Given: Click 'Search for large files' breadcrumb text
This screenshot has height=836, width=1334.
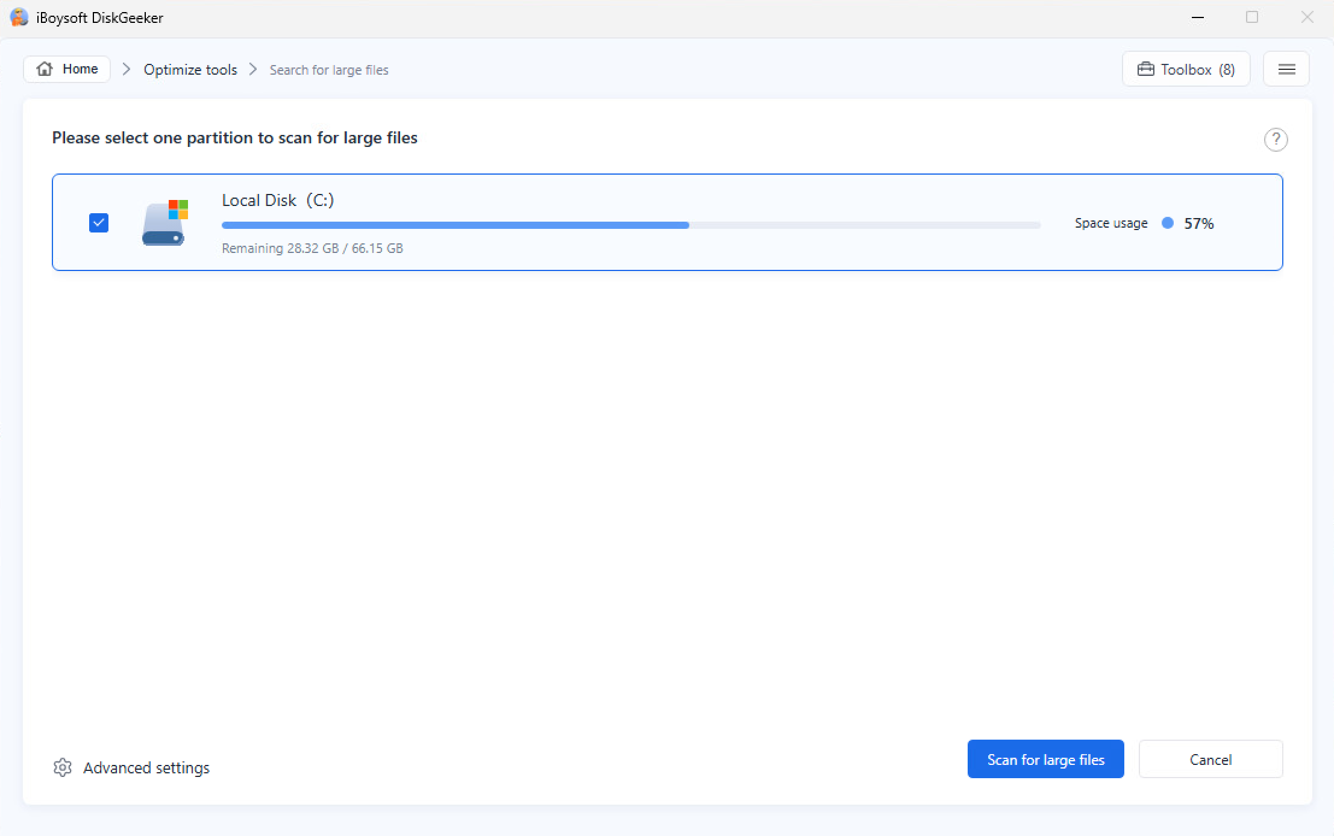Looking at the screenshot, I should point(329,70).
